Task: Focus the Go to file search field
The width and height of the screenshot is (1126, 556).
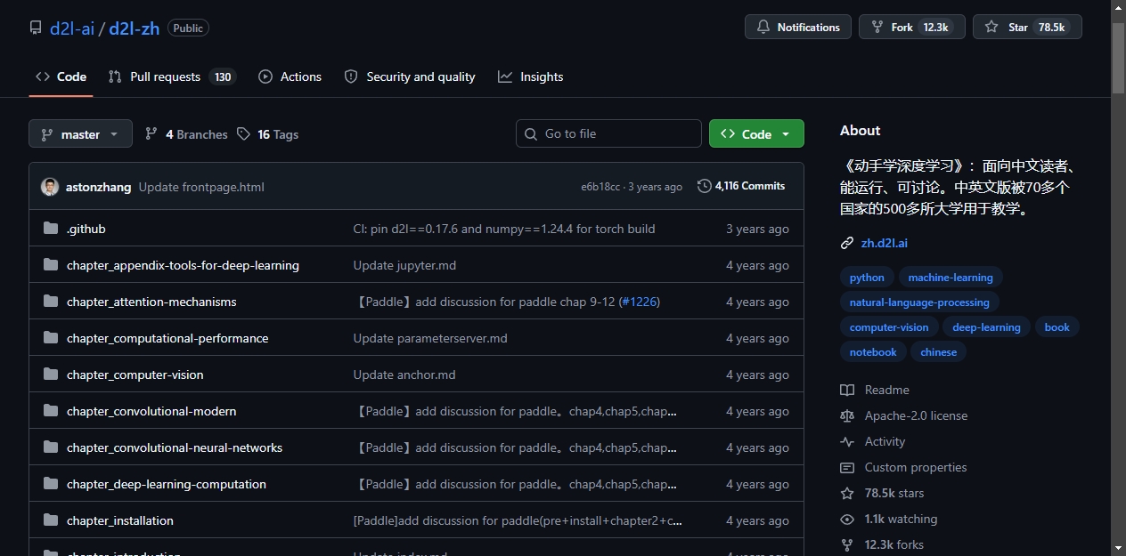Action: click(x=608, y=133)
